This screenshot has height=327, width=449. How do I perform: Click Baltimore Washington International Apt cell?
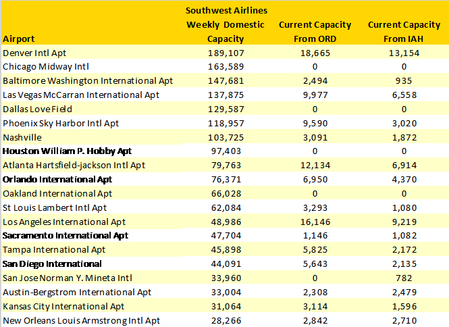click(88, 81)
